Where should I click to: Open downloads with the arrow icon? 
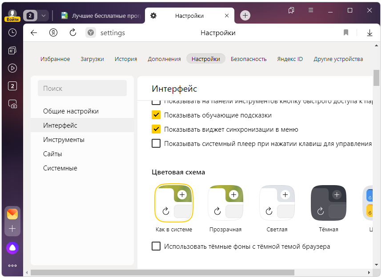click(x=370, y=32)
